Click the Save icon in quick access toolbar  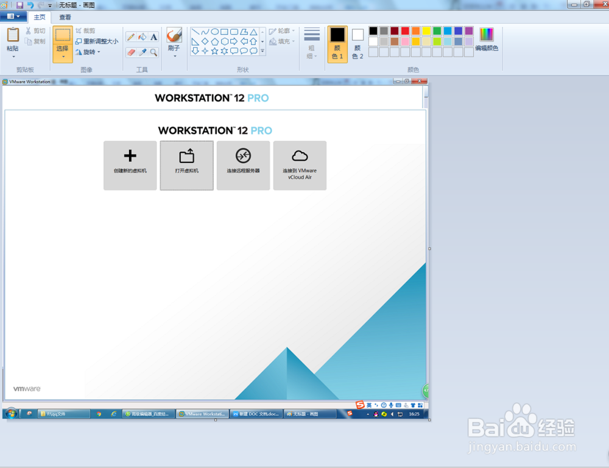tap(19, 5)
